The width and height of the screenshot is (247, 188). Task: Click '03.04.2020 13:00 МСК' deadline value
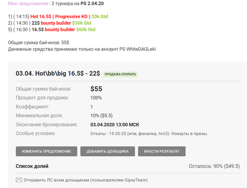(115, 125)
